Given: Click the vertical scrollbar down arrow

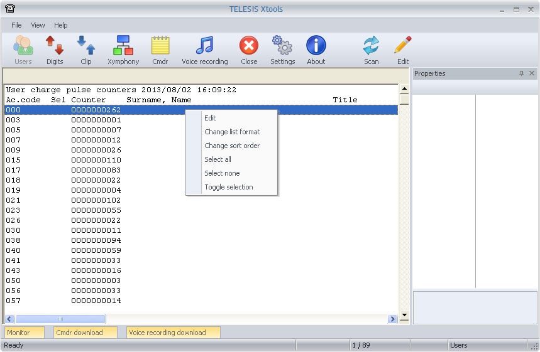Looking at the screenshot, I should pyautogui.click(x=404, y=316).
